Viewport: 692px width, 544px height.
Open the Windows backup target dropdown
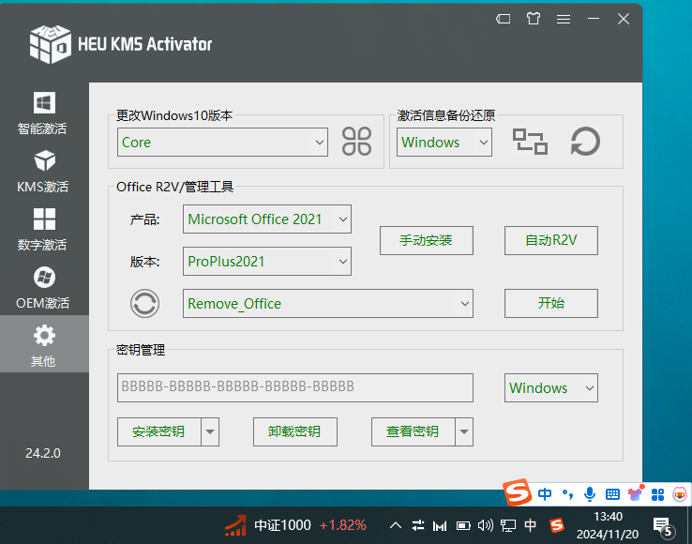coord(444,143)
